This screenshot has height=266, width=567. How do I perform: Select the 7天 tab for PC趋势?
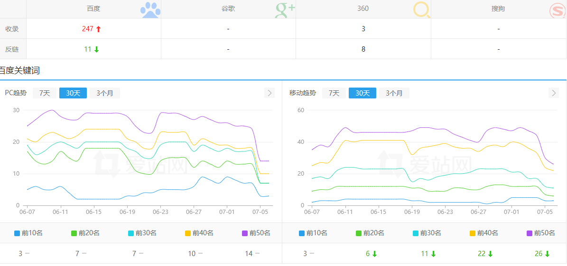tap(45, 93)
